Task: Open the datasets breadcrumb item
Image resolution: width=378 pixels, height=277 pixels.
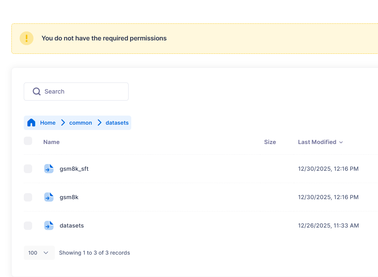Action: [117, 123]
